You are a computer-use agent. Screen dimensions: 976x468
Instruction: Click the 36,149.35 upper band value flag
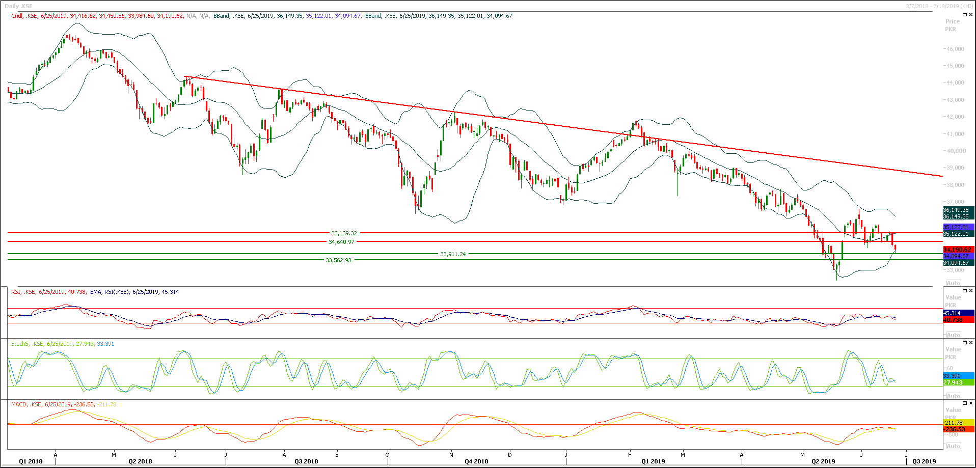tap(957, 210)
